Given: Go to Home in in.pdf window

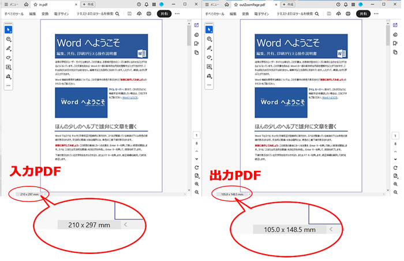Looking at the screenshot, I should tap(26, 5).
